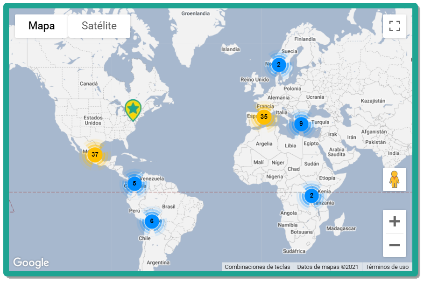Click the Libia label

point(290,146)
